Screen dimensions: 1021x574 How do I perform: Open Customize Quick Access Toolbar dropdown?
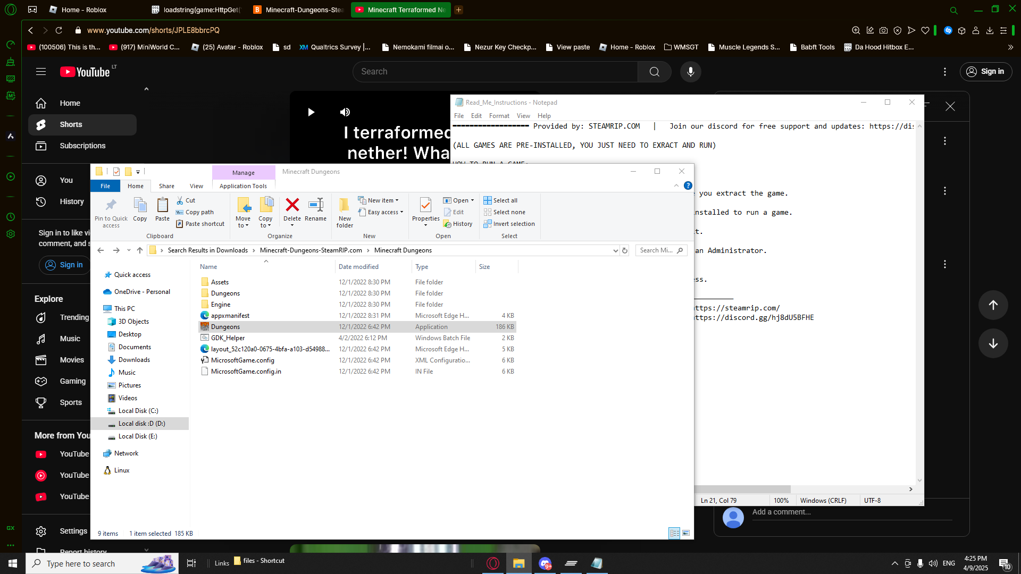click(x=138, y=172)
